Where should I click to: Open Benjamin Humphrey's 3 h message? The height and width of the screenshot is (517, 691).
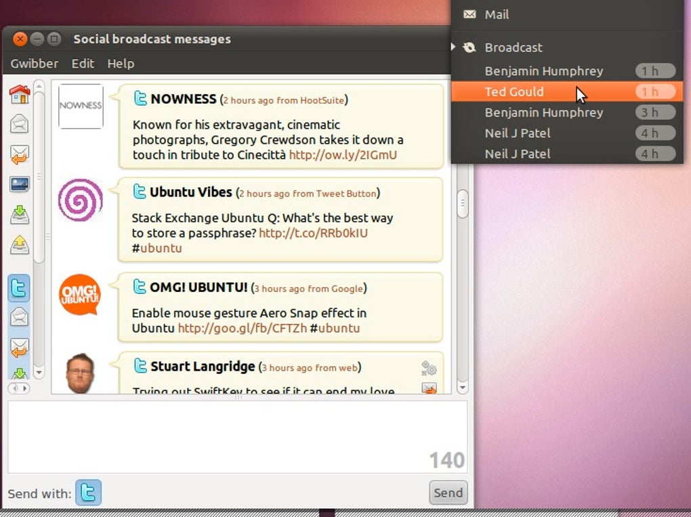pyautogui.click(x=567, y=112)
